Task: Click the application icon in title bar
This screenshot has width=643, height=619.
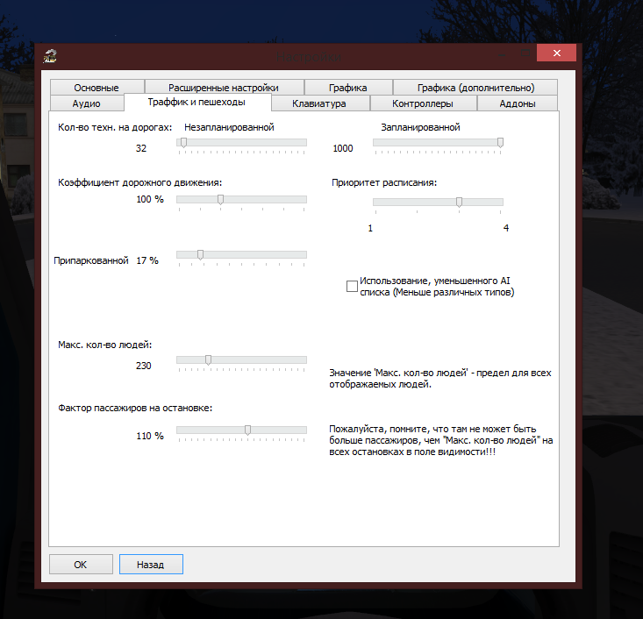Action: (x=50, y=56)
